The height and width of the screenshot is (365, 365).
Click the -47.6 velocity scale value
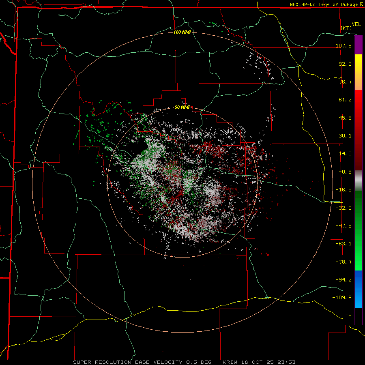[344, 226]
